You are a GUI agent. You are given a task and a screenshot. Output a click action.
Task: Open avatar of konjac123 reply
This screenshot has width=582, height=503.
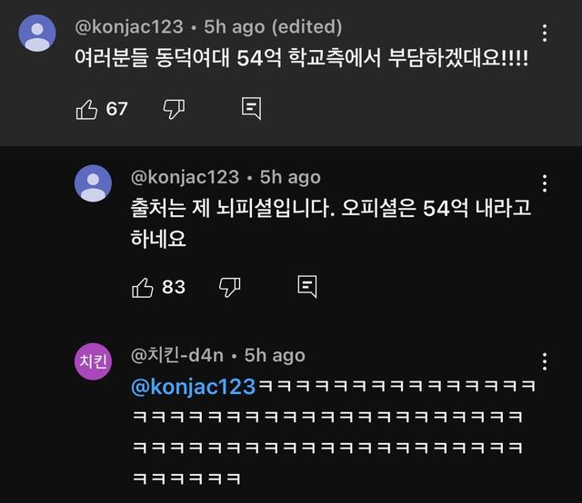click(x=94, y=183)
